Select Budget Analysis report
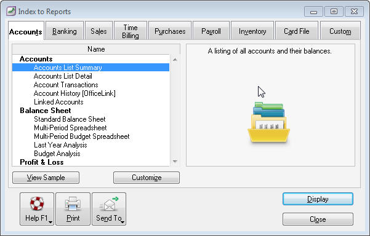This screenshot has width=370, height=236. click(91, 154)
